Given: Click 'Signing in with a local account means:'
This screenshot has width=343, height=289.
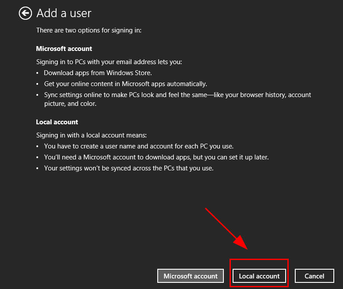Looking at the screenshot, I should click(x=92, y=135).
